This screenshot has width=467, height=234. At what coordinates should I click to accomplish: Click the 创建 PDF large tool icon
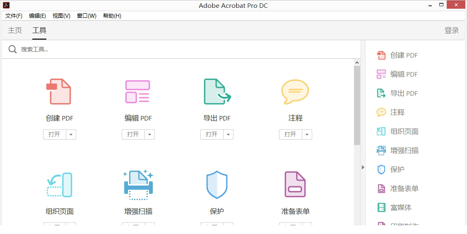59,92
